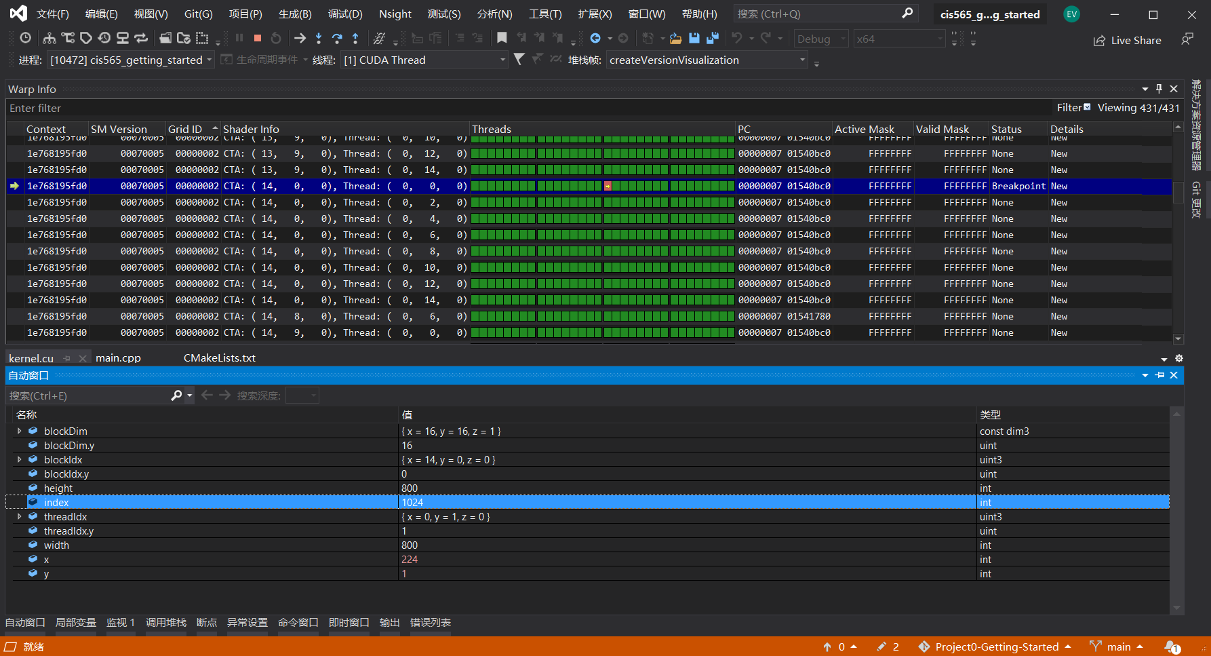1211x656 pixels.
Task: Click the folder with checkmark toolbar icon
Action: point(184,39)
